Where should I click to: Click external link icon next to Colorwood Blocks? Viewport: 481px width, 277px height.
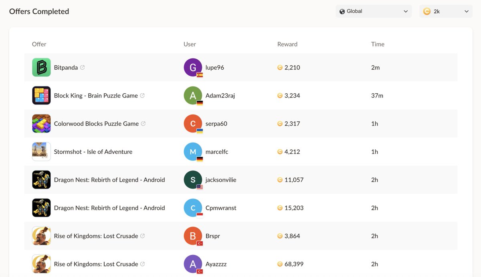(x=143, y=123)
